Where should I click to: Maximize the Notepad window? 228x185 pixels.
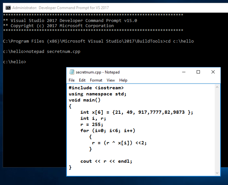coord(198,72)
